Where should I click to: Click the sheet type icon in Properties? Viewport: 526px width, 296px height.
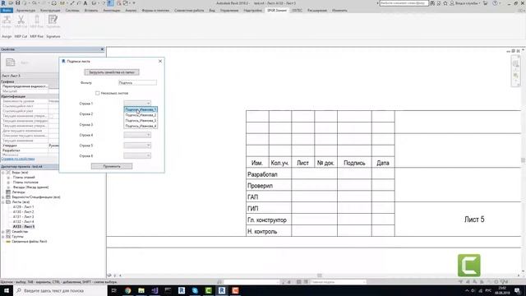click(x=11, y=62)
